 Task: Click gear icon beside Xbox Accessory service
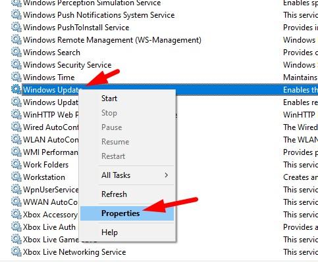pyautogui.click(x=16, y=215)
